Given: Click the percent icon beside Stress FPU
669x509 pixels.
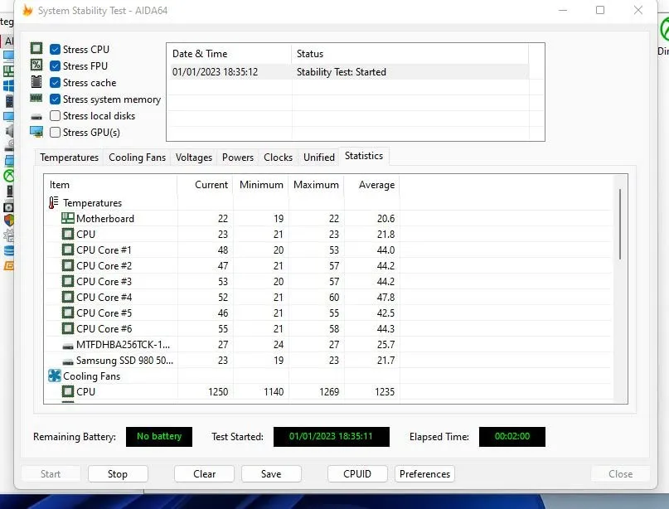Looking at the screenshot, I should [x=36, y=65].
